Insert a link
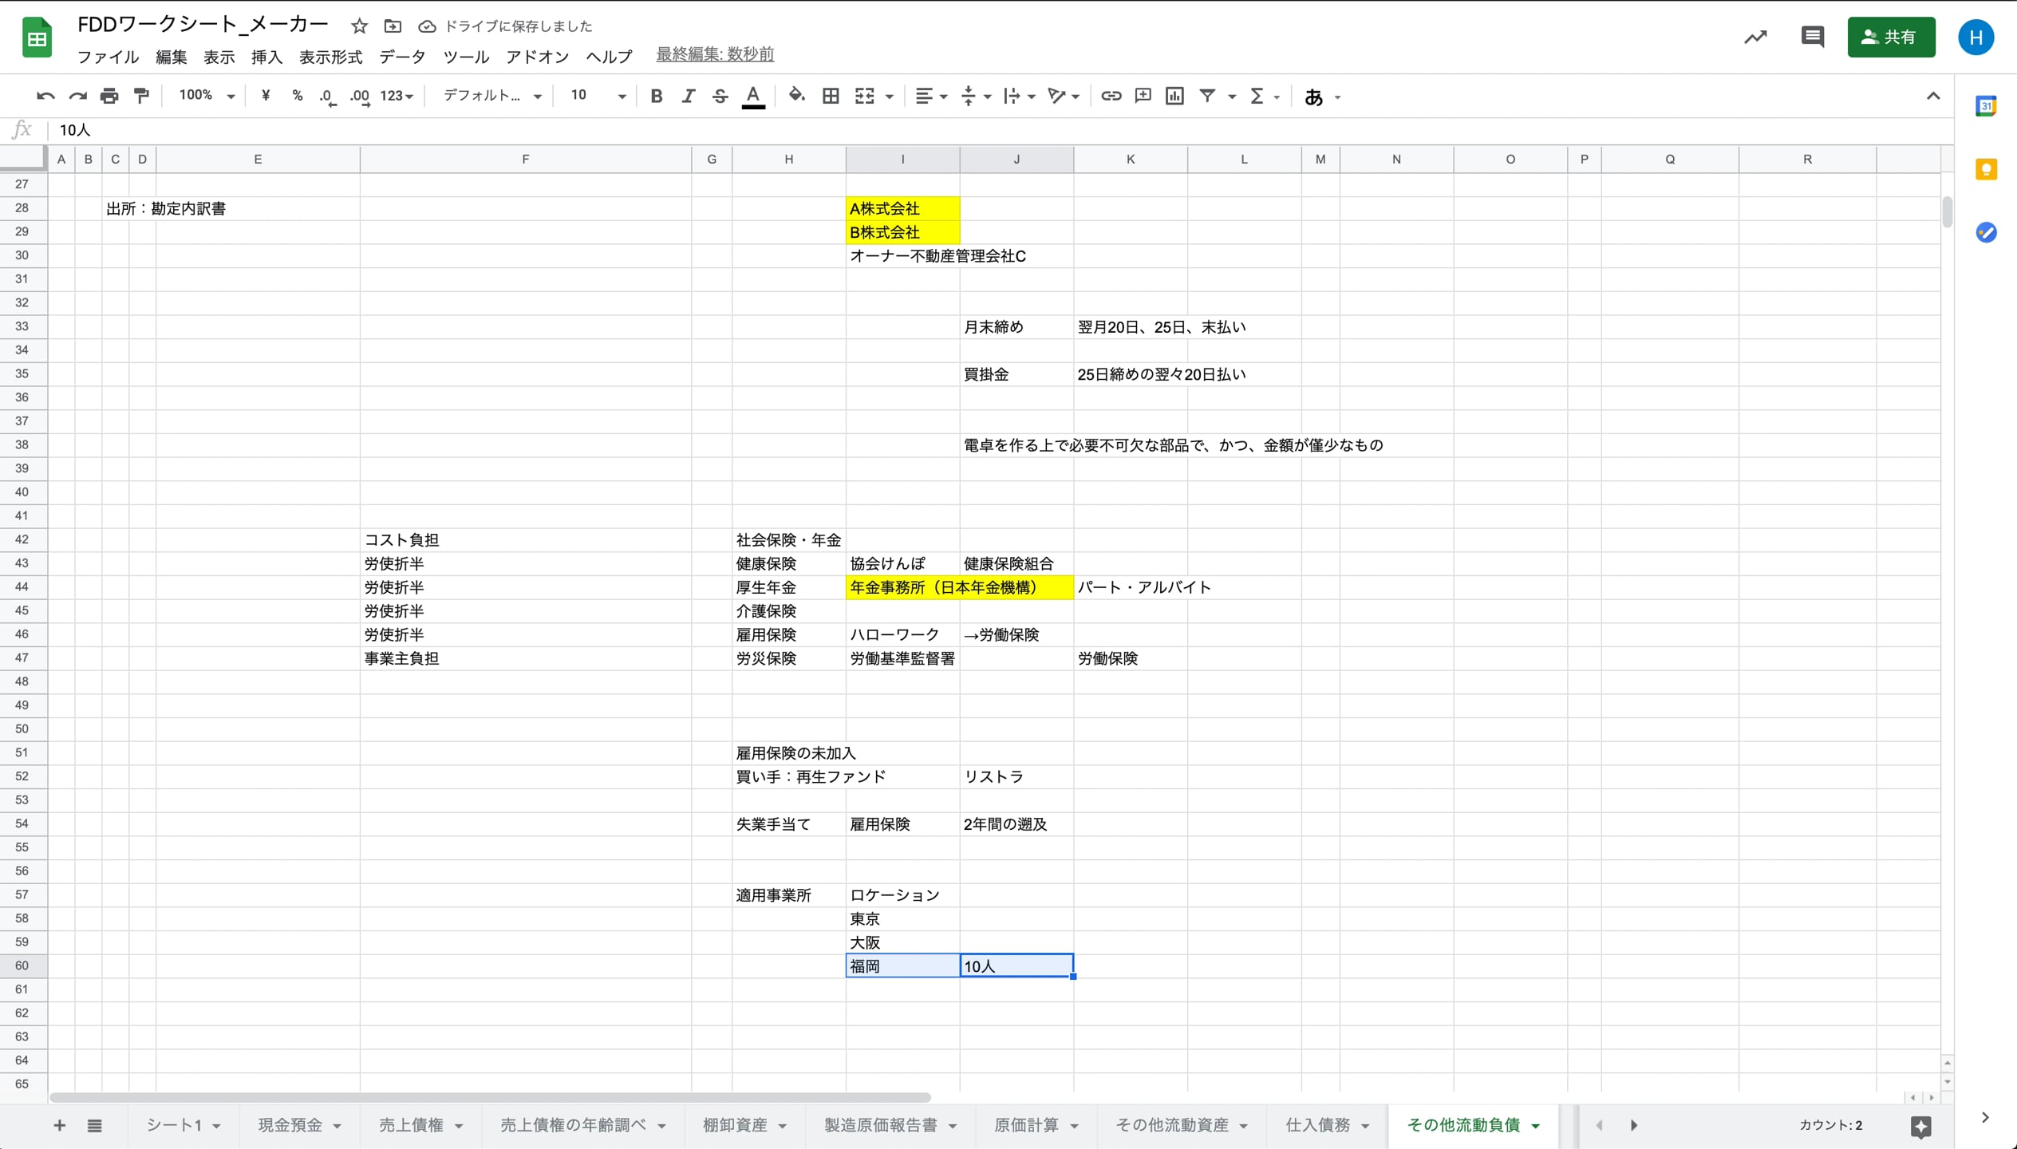 pos(1110,95)
